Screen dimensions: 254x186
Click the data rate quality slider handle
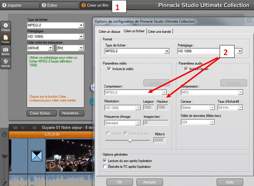[130, 140]
